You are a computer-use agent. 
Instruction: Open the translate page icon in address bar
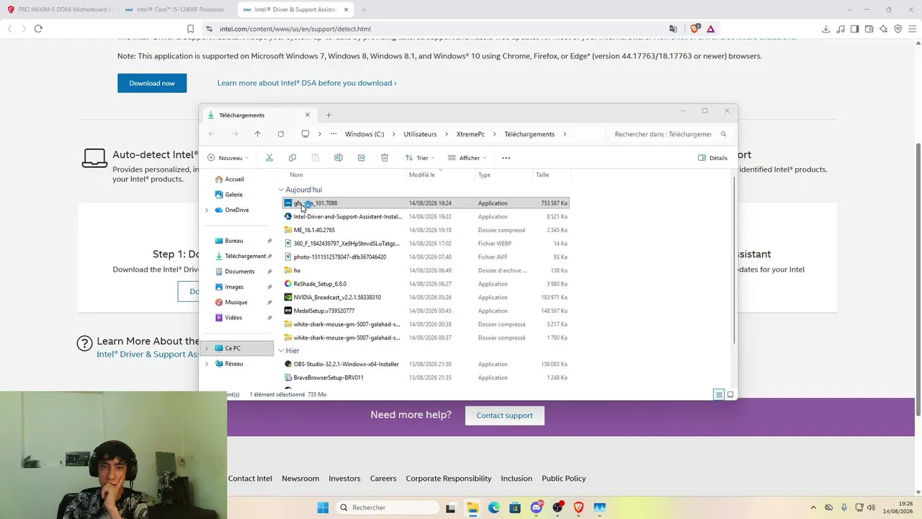coord(673,29)
